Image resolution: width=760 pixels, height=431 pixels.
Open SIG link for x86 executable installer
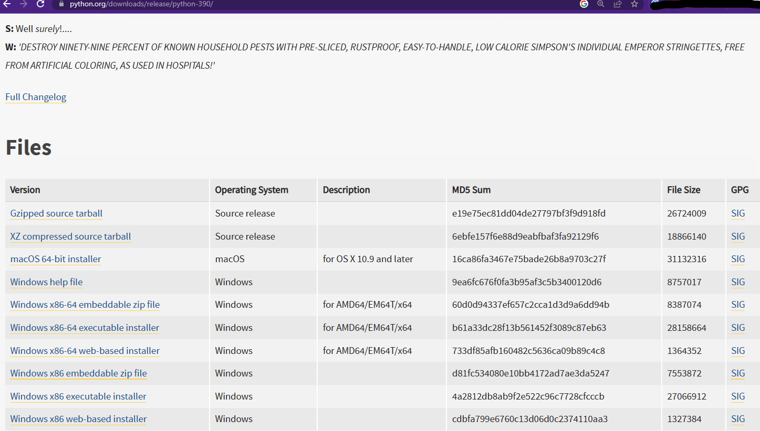[738, 396]
